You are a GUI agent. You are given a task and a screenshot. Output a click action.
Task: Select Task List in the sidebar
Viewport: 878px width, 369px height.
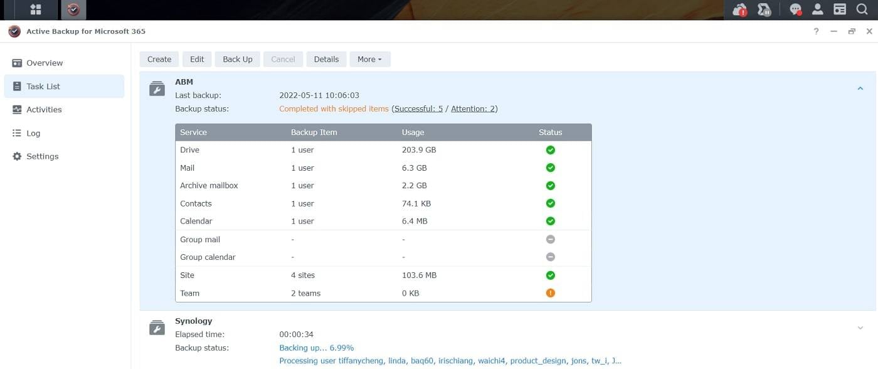pos(64,86)
